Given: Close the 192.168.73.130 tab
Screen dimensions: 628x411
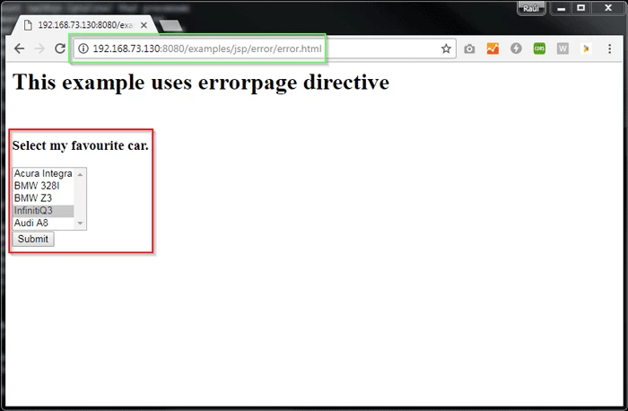Looking at the screenshot, I should pyautogui.click(x=144, y=25).
